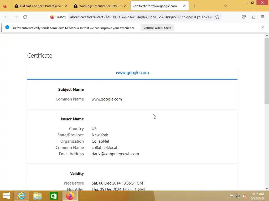Dismiss the data sharing notification bar
The height and width of the screenshot is (201, 269).
[x=263, y=27]
